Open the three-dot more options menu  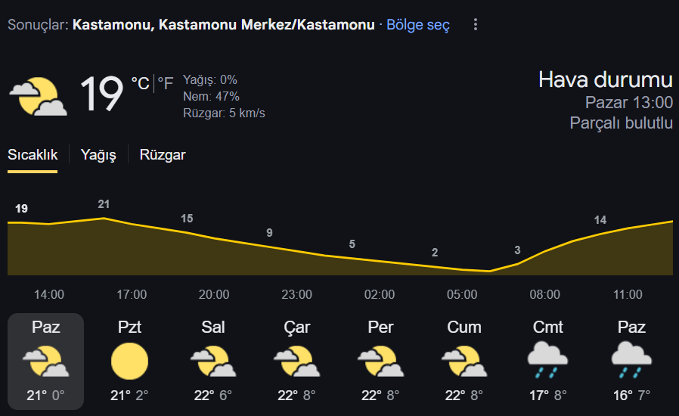476,24
